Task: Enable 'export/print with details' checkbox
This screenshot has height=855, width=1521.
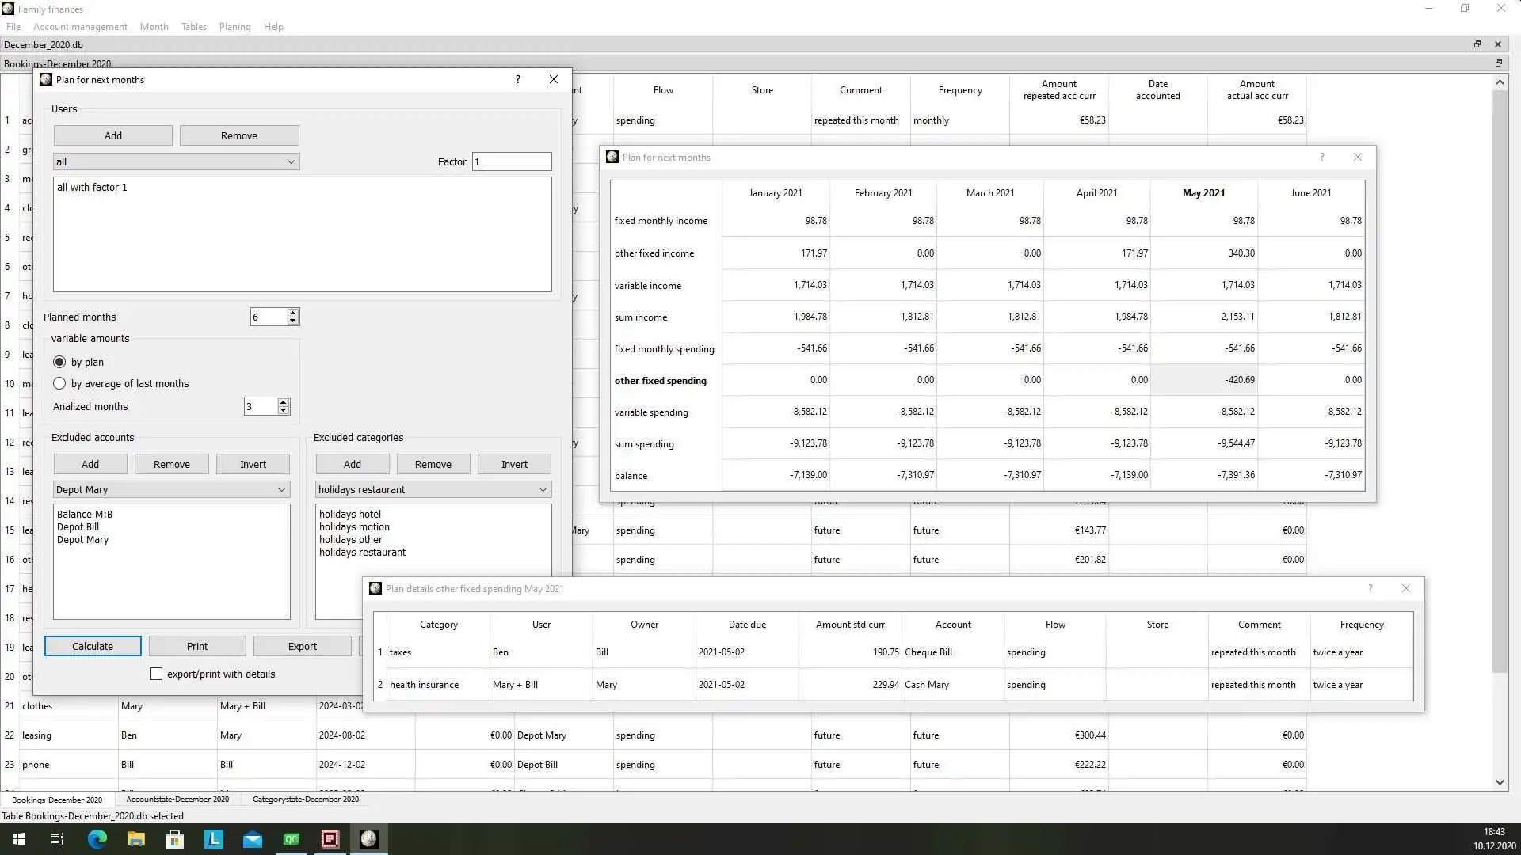Action: (x=157, y=672)
